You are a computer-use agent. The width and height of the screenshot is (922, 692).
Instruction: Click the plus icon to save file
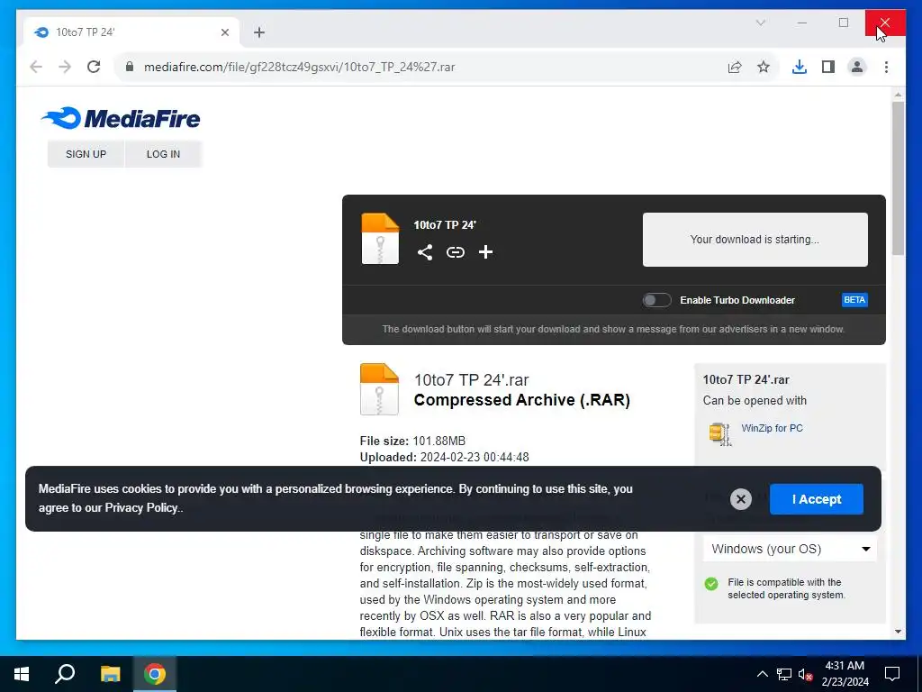(485, 252)
